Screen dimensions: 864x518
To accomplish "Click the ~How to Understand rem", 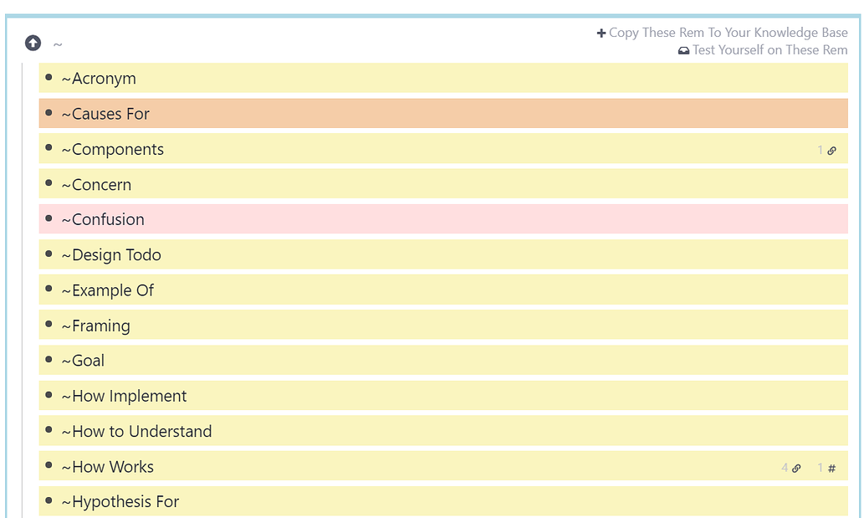I will tap(136, 432).
